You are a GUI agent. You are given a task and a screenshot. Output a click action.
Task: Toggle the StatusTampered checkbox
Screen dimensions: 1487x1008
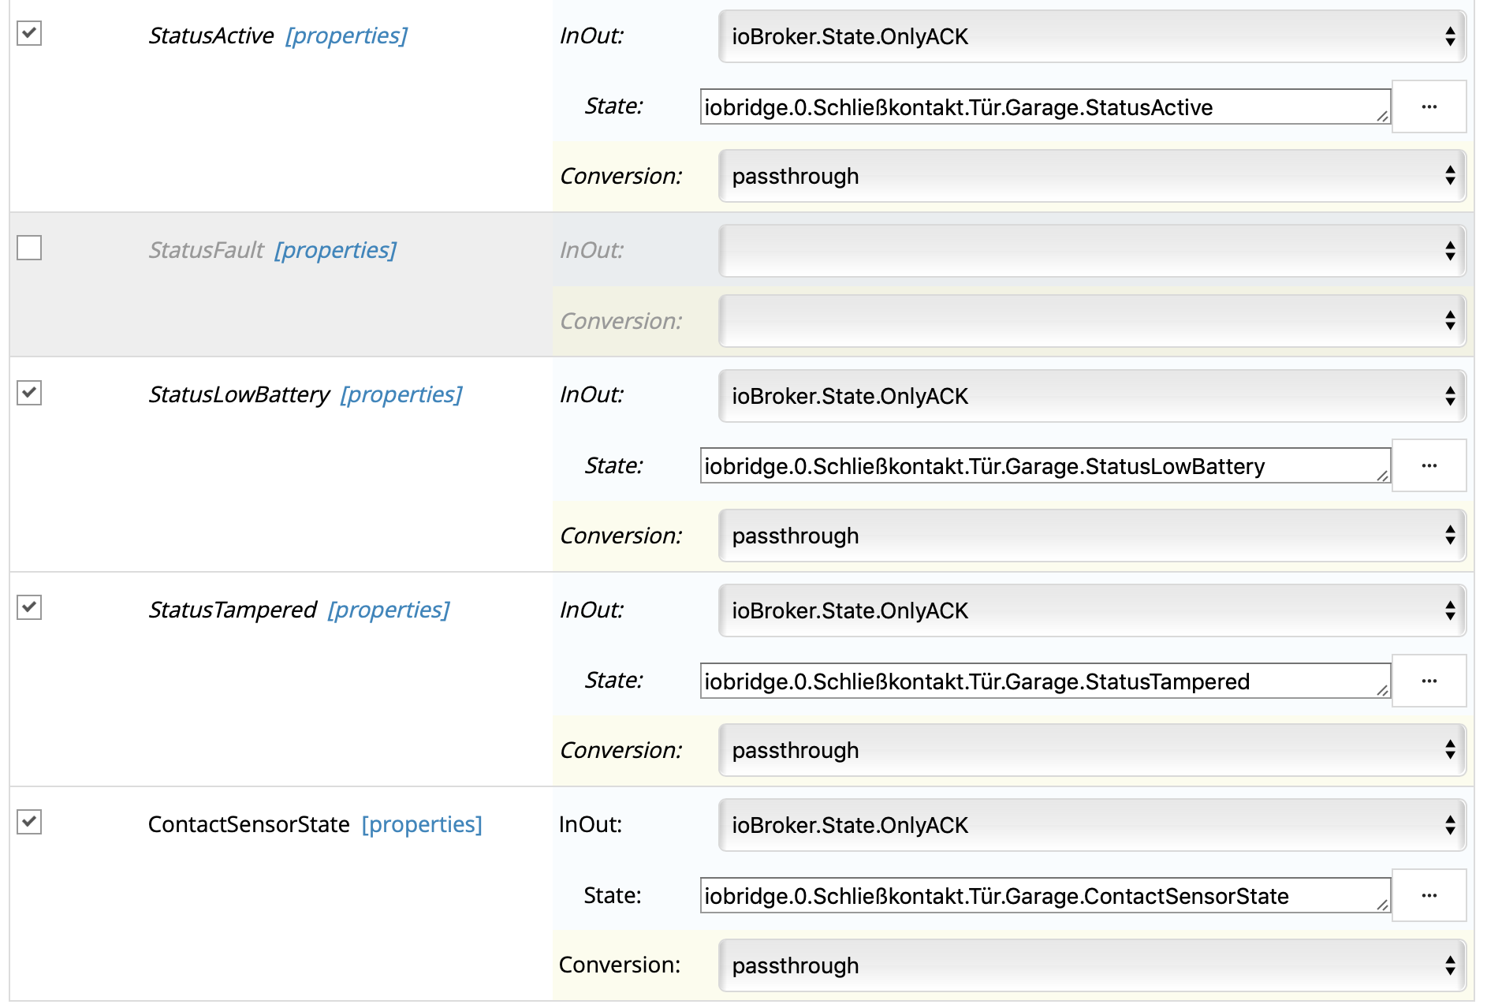click(x=29, y=608)
